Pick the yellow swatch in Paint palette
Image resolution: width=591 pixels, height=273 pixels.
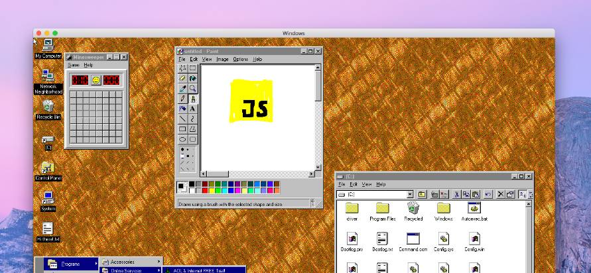(x=212, y=191)
